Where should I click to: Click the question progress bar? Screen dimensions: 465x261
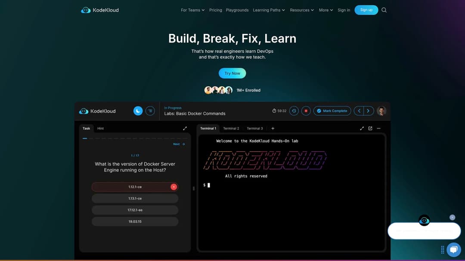(x=135, y=138)
